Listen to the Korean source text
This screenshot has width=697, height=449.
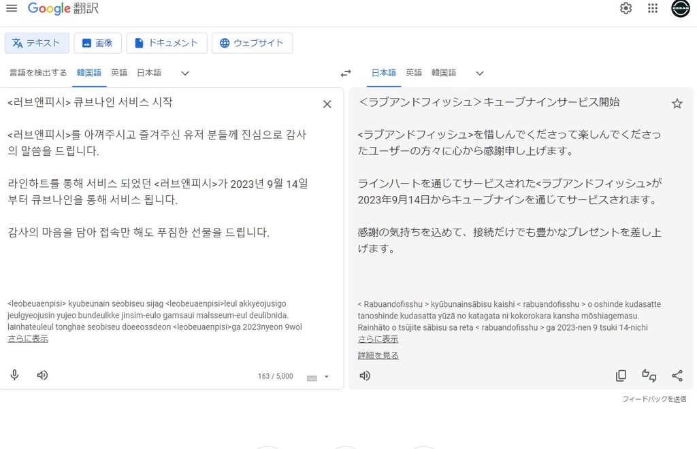42,376
